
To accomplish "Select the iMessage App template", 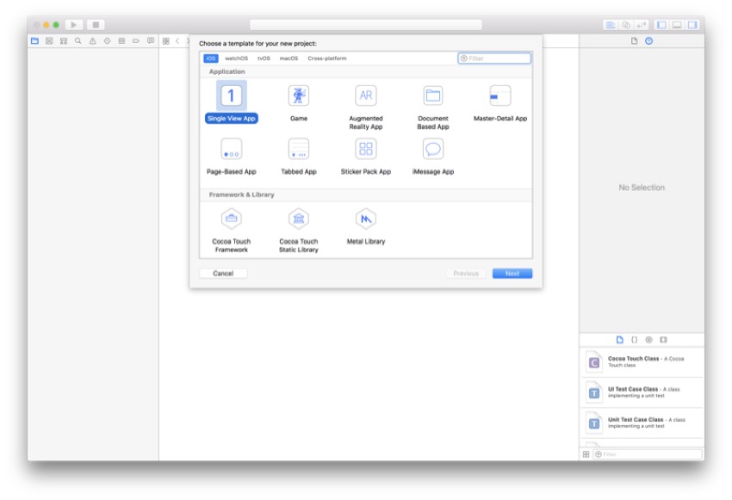I will [x=433, y=157].
